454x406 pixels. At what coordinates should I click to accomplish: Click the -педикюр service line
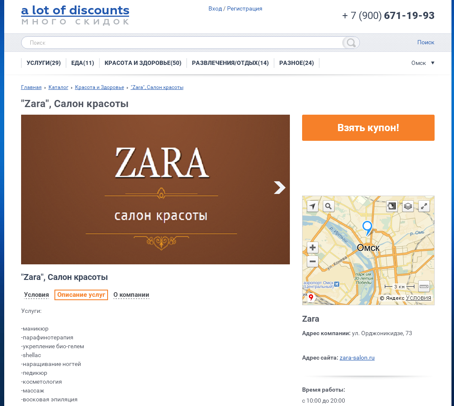click(x=34, y=373)
